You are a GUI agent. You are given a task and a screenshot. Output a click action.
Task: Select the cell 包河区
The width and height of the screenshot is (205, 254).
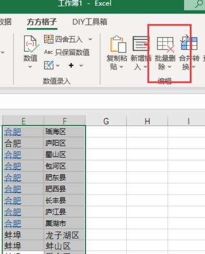pos(65,166)
